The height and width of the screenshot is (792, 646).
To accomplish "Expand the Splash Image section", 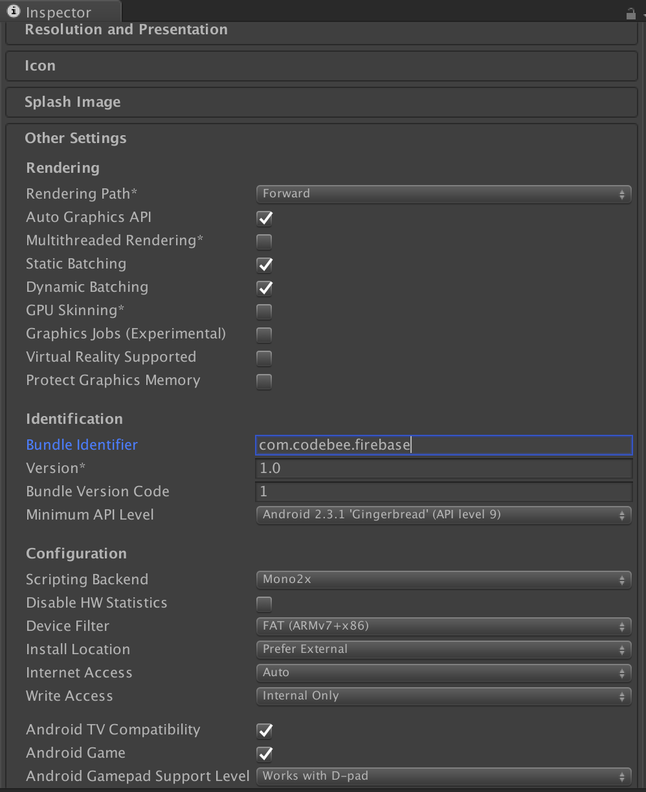I will [322, 102].
